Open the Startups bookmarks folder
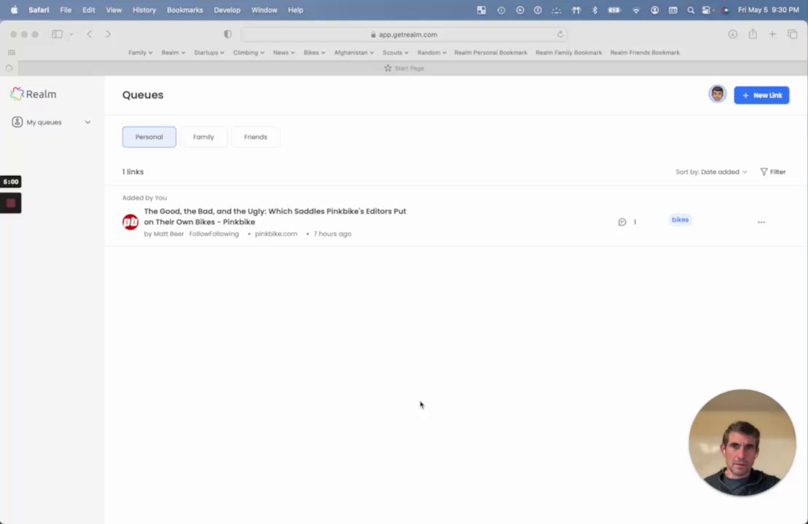808x524 pixels. point(209,52)
